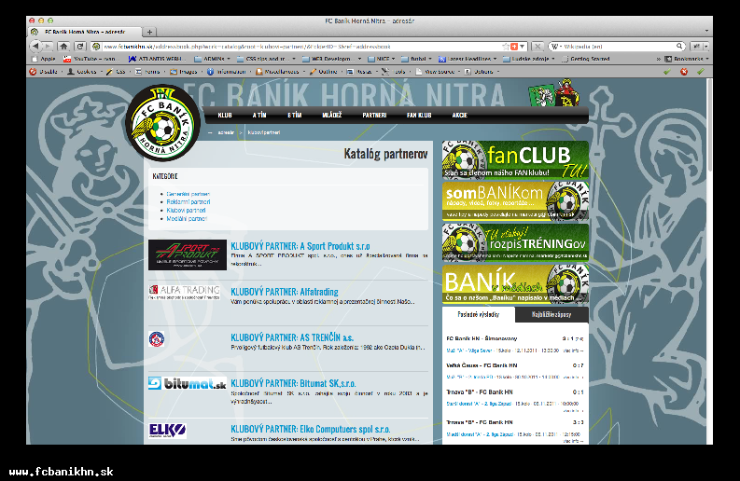Viewport: 740px width, 481px height.
Task: Open the ATLANTIS WEBH... bookmark
Action: pos(157,59)
